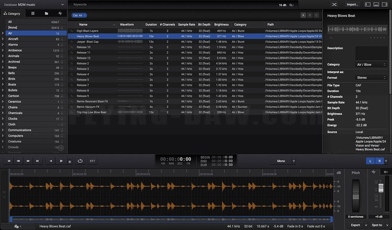Switch to the folder browser tab

47,13
